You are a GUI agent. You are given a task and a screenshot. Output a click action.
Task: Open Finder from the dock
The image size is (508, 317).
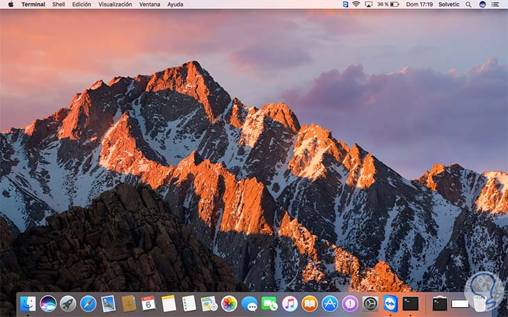click(28, 303)
